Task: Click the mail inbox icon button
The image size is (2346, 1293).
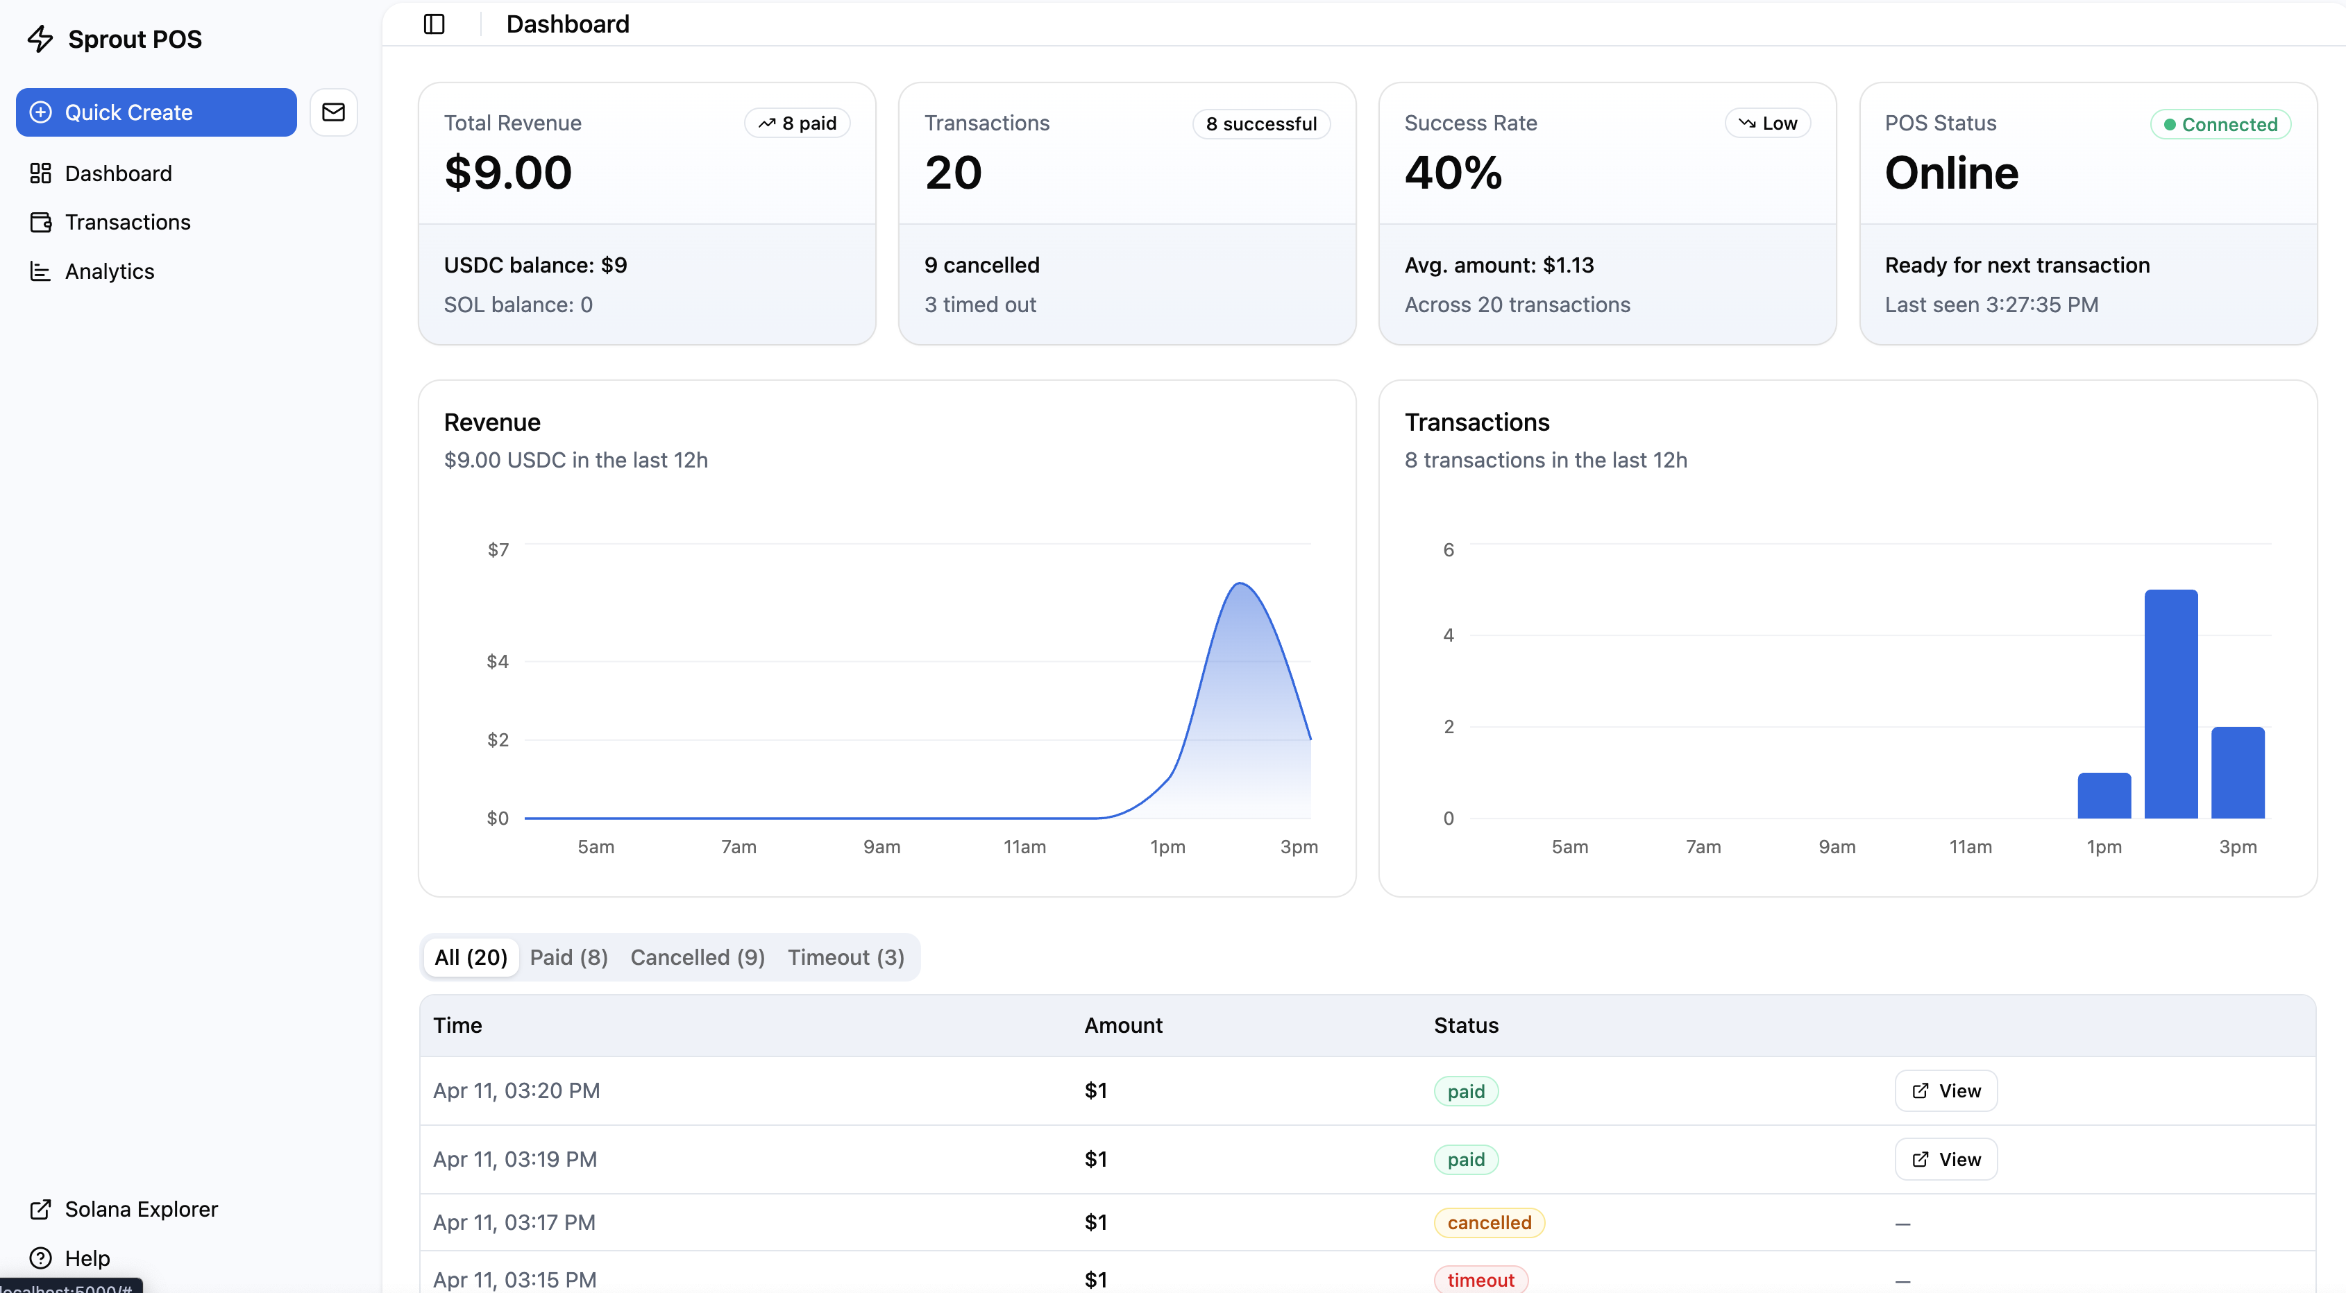Action: point(333,112)
